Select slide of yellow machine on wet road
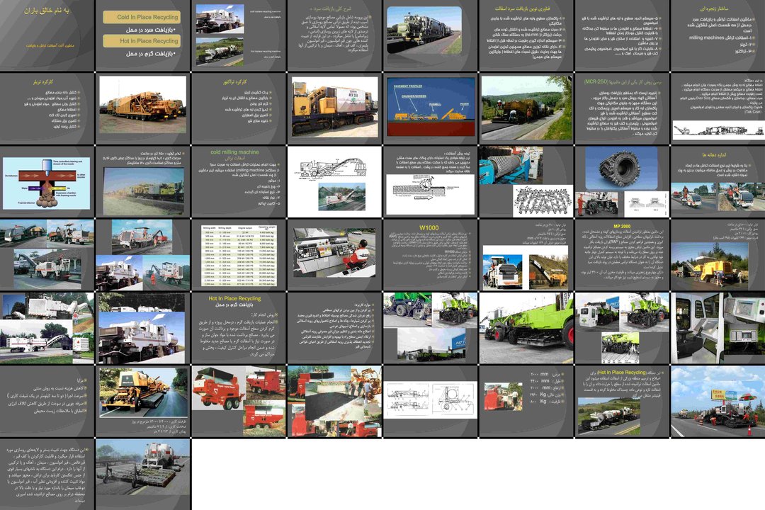 tap(142, 401)
